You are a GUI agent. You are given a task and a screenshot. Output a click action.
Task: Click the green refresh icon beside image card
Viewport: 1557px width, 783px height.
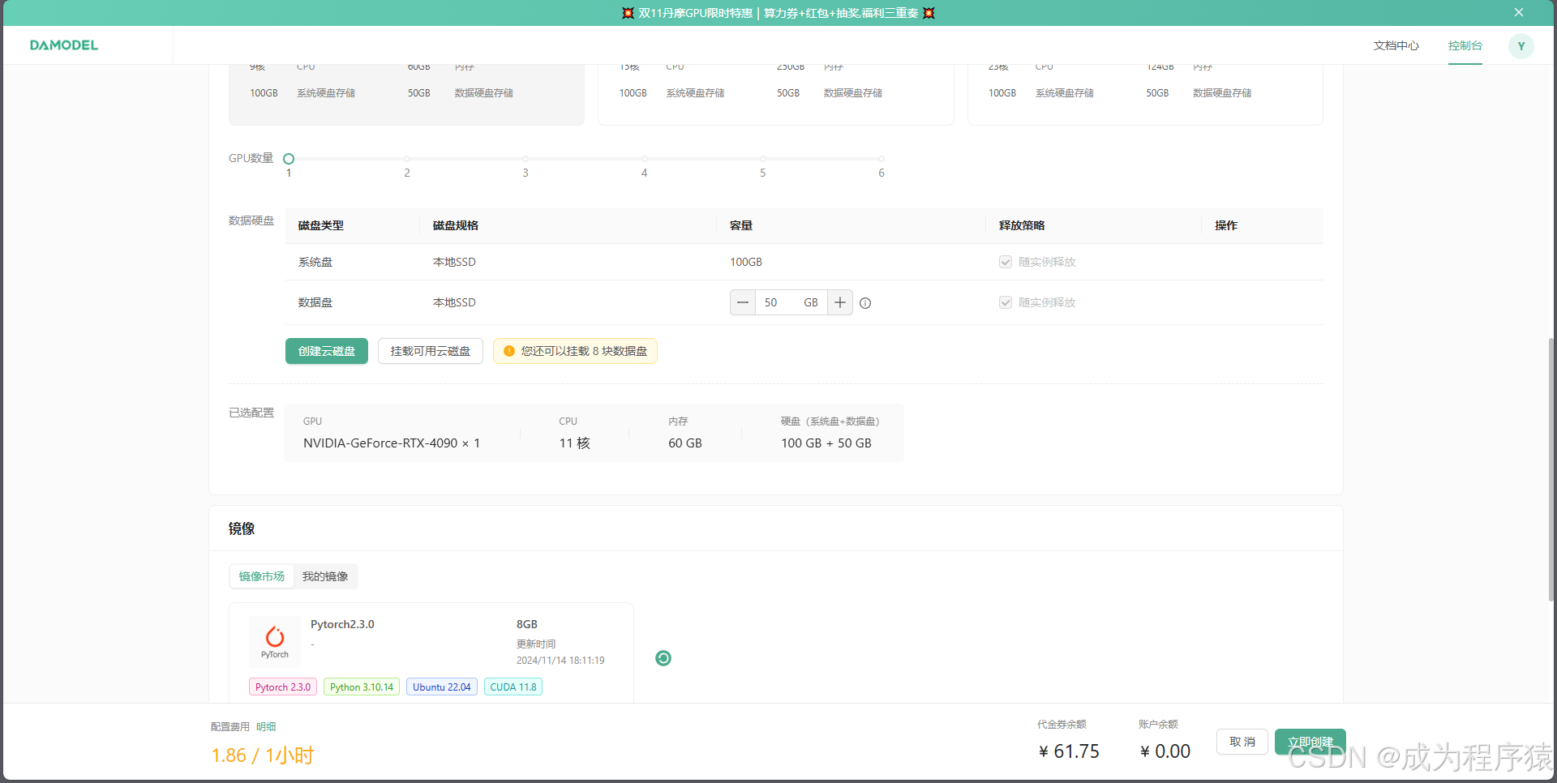pos(663,658)
